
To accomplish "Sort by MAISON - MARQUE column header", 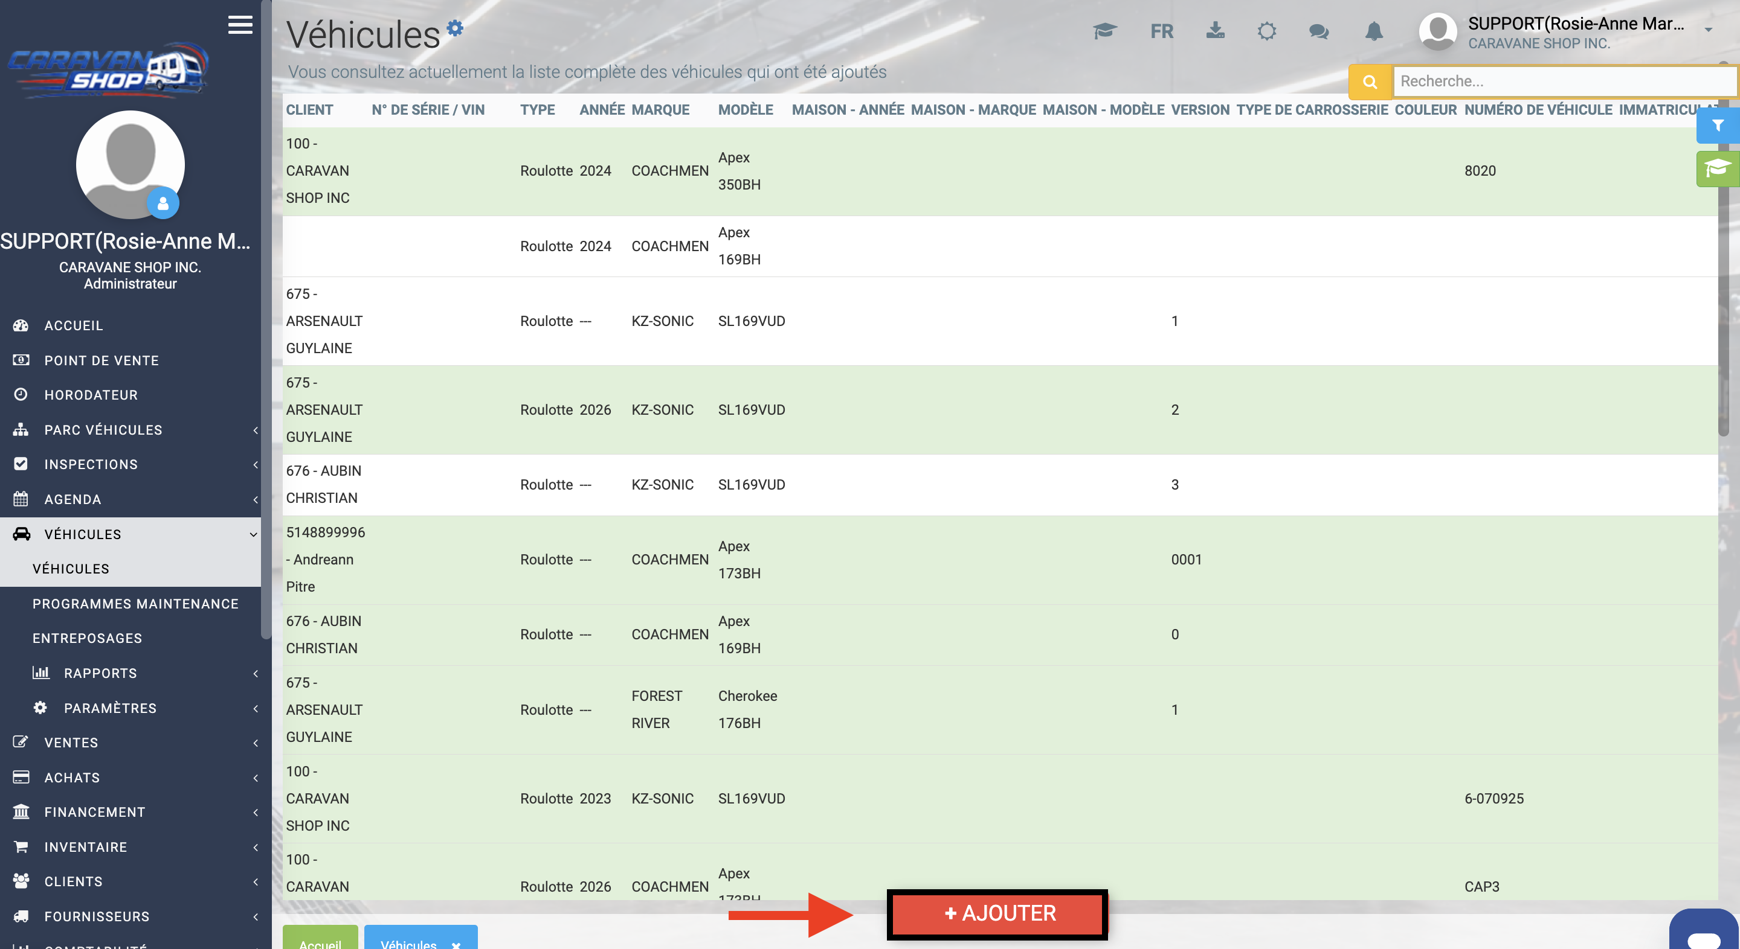I will click(x=973, y=110).
